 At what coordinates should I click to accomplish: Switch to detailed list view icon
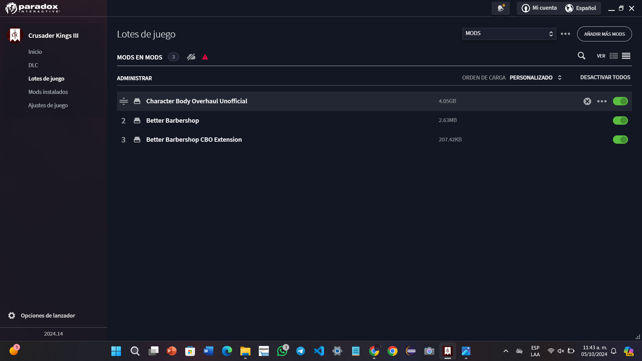(614, 56)
